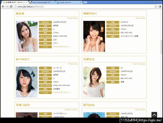Click the photo in Miku Abeno card
This screenshot has width=163, height=123.
(x=94, y=36)
